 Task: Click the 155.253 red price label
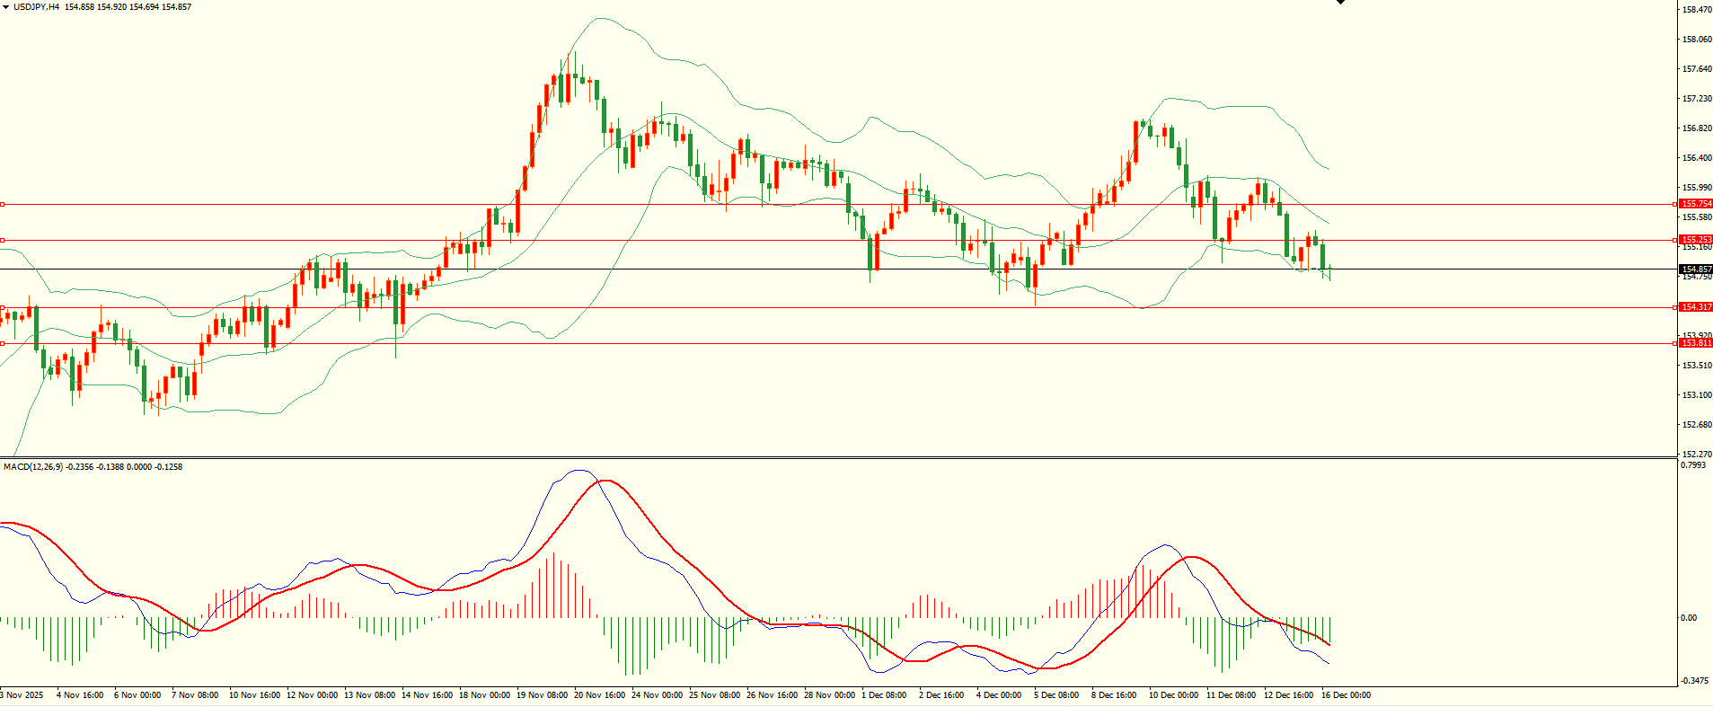[x=1696, y=240]
